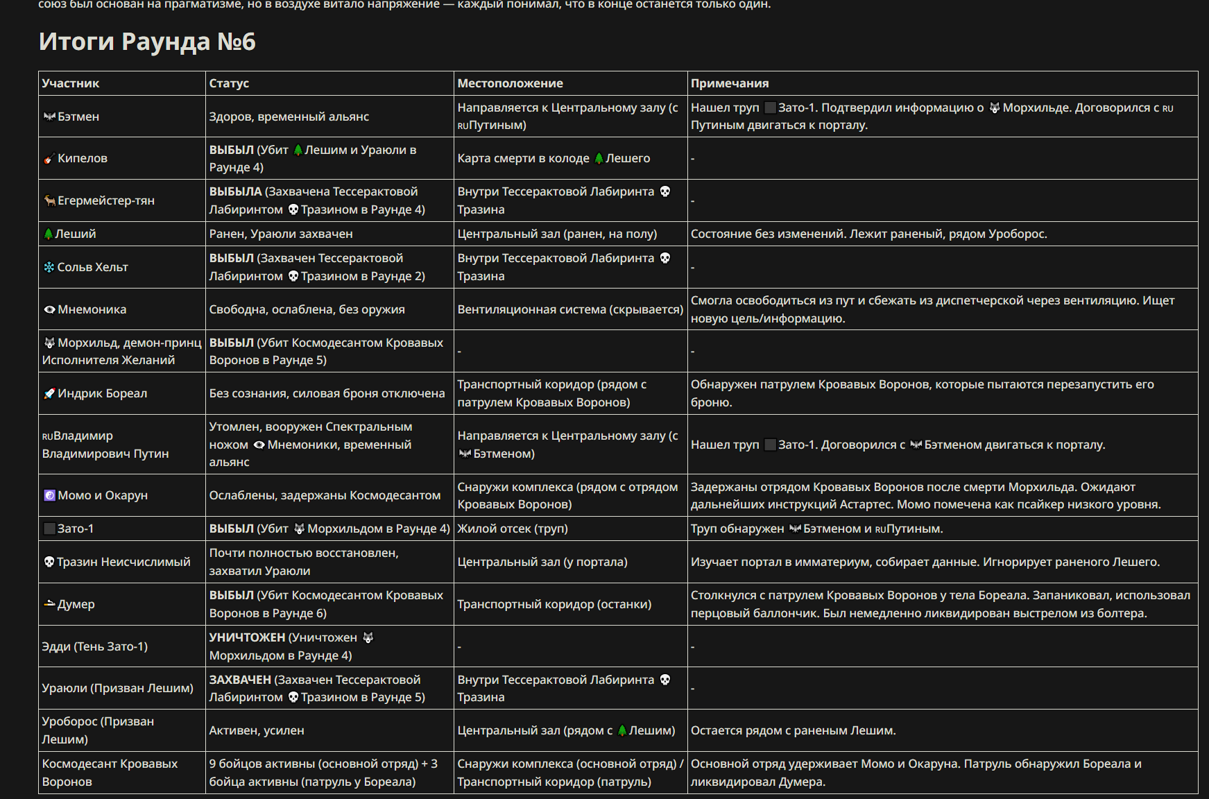The image size is (1209, 799).
Task: Click the УНИЧТОЖЕН status for Эдди
Action: [x=247, y=637]
